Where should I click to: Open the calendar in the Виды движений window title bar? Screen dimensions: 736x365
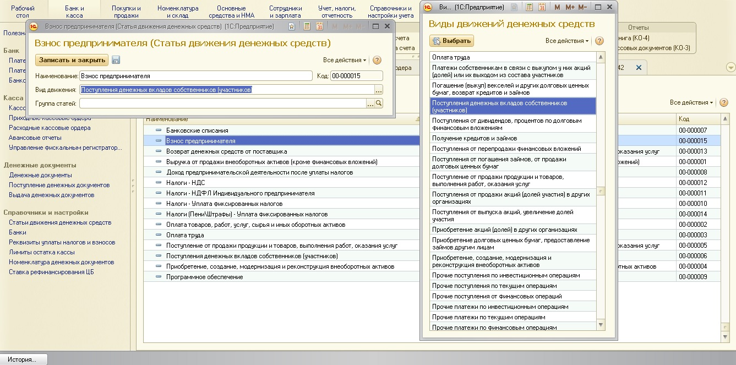542,7
